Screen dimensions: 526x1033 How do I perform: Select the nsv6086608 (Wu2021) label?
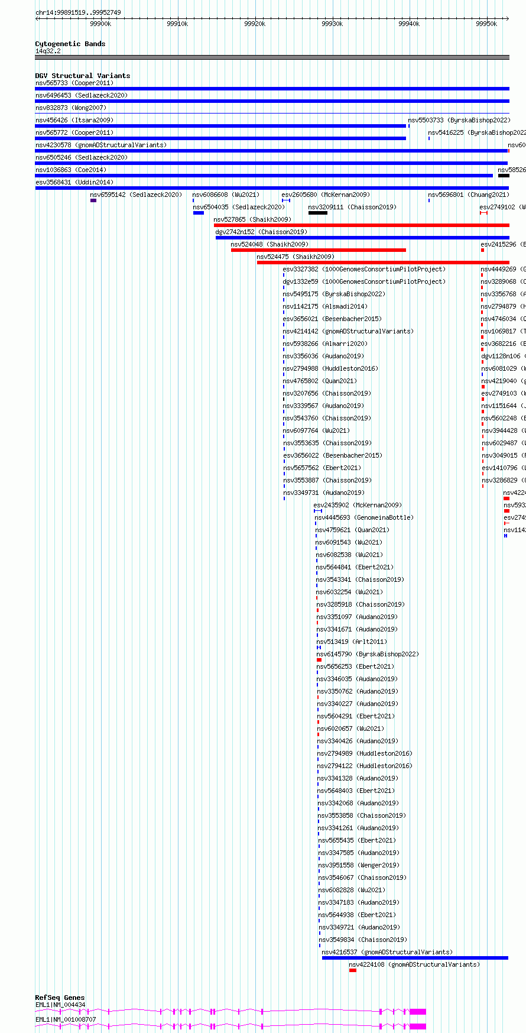click(226, 195)
